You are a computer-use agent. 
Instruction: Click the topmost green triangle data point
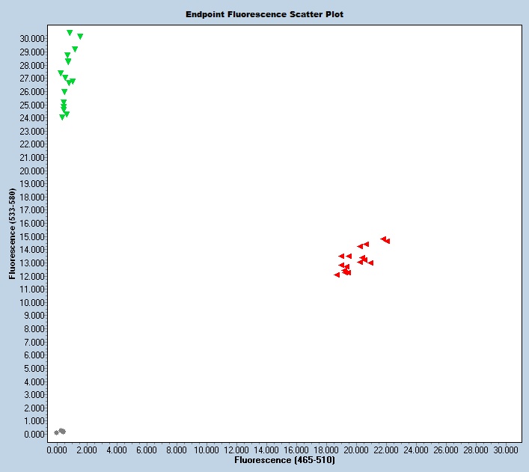tap(70, 33)
